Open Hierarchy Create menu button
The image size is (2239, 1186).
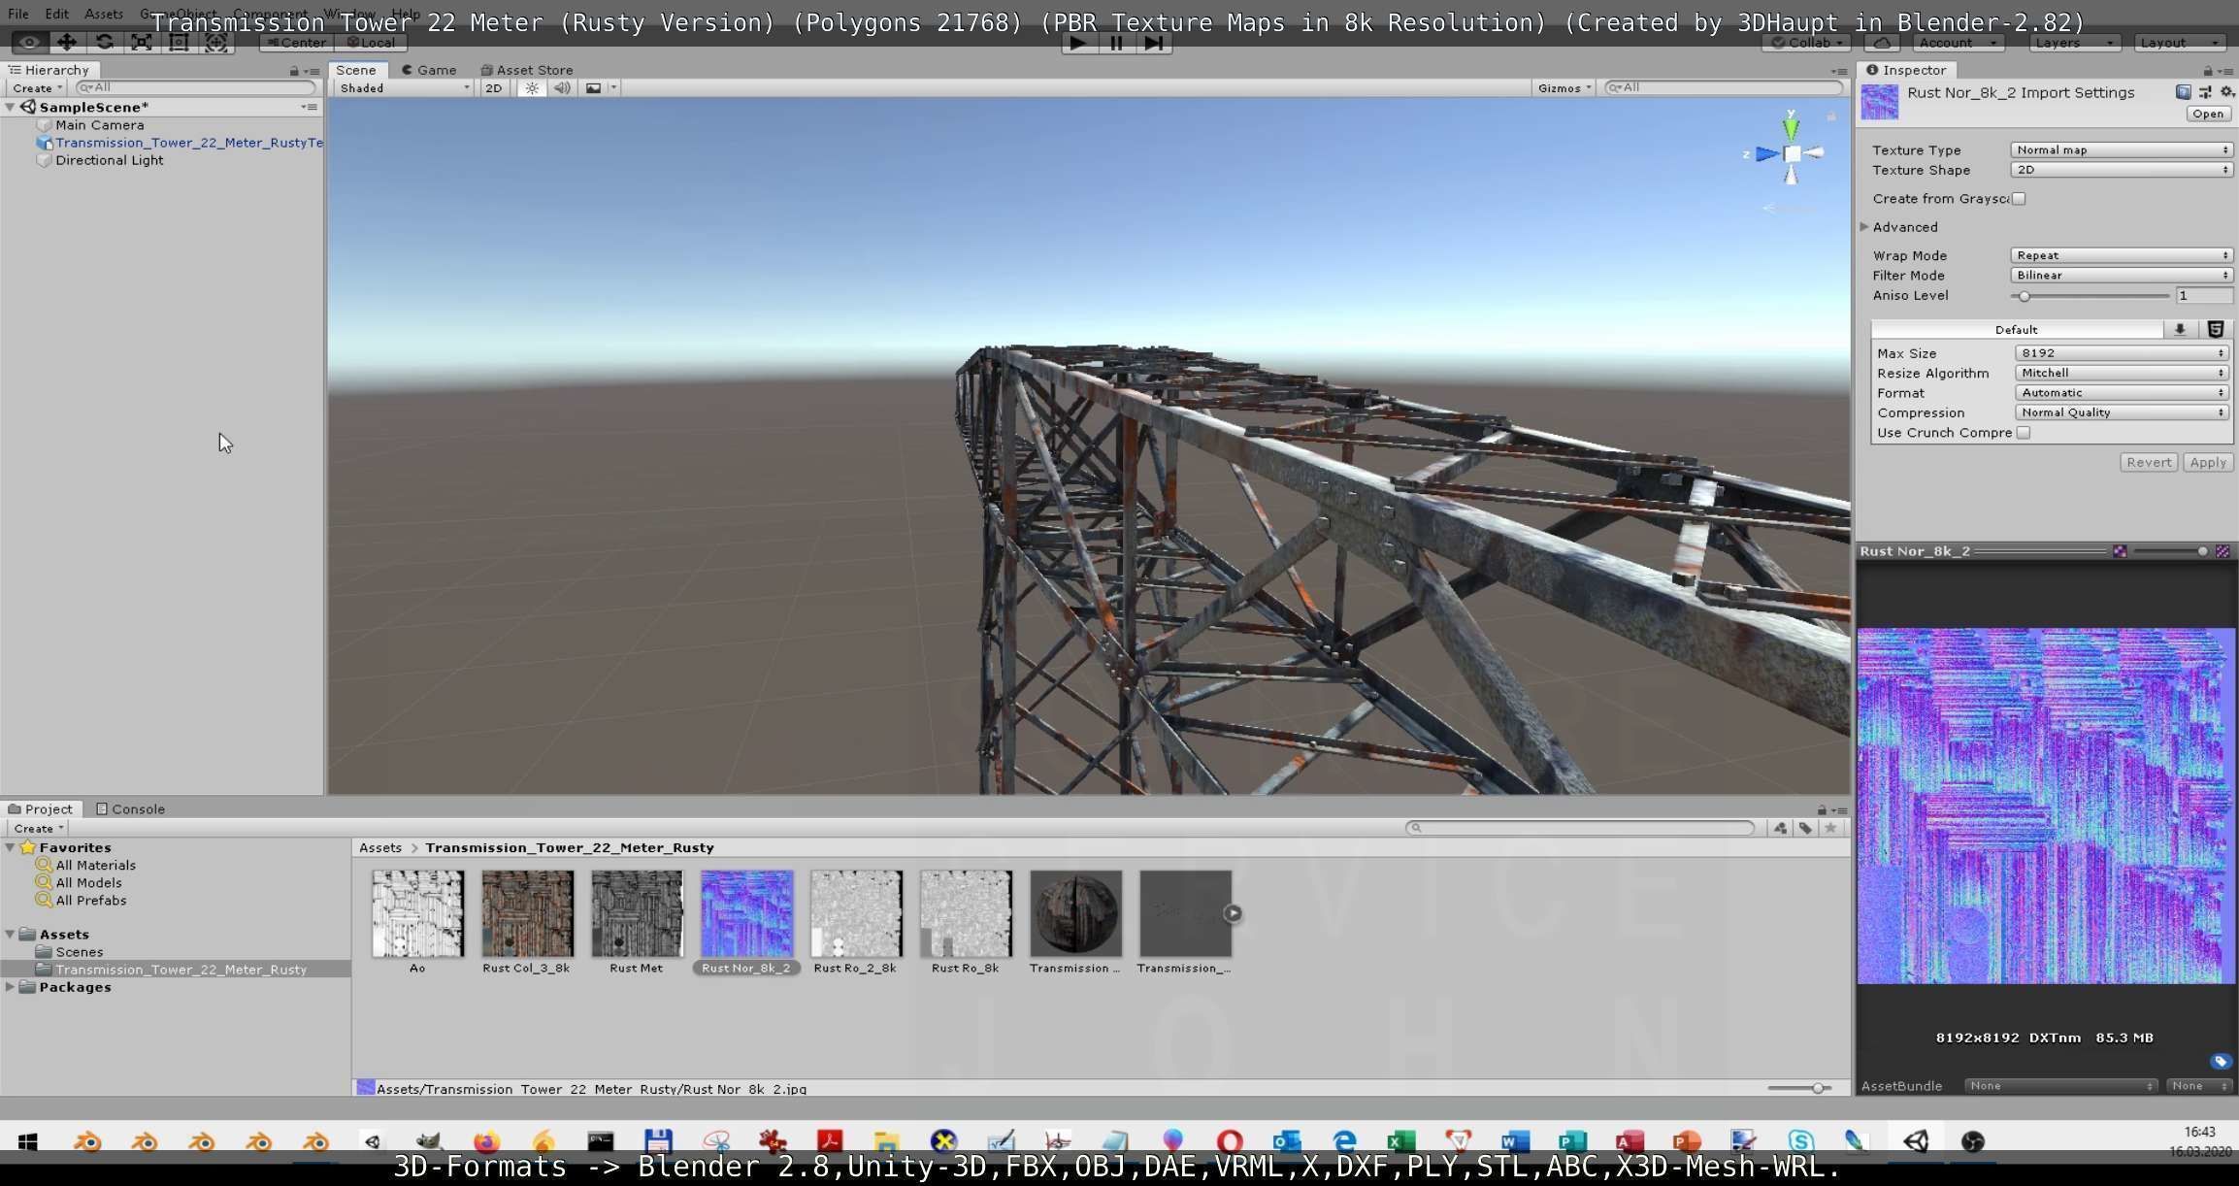[38, 88]
